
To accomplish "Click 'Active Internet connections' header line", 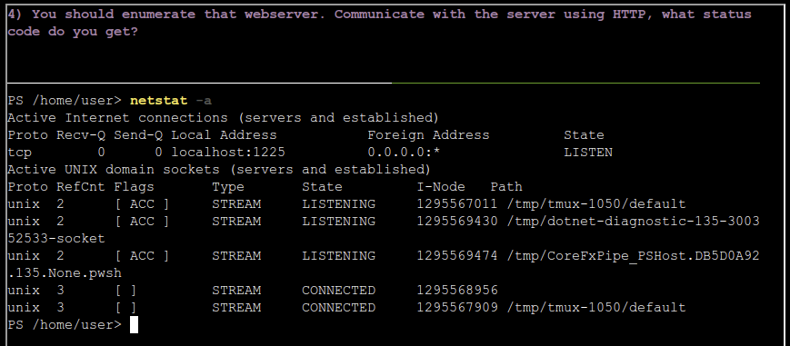I will click(224, 118).
